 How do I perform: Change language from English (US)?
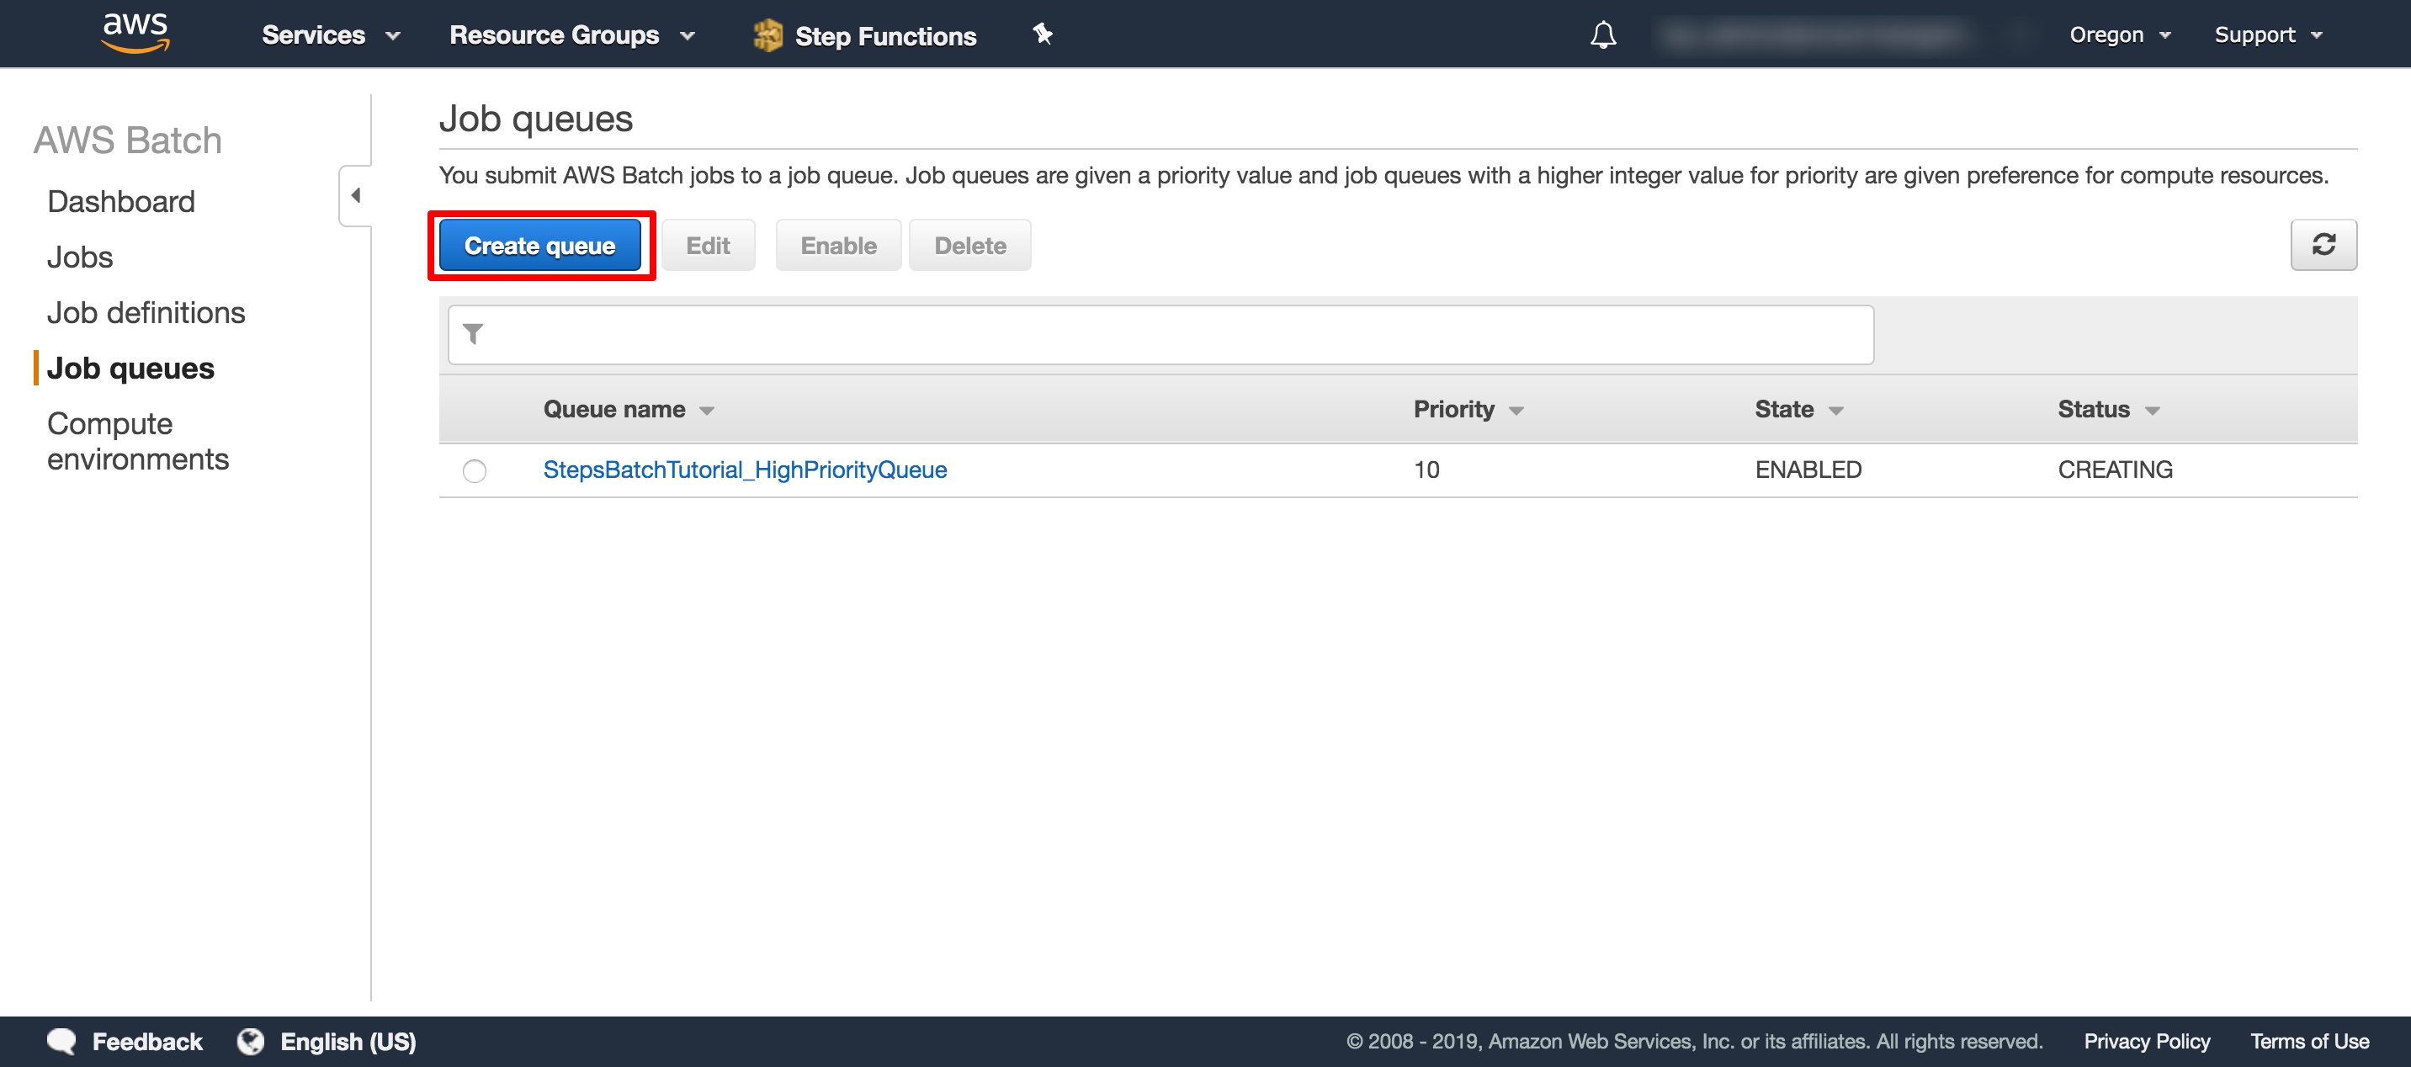tap(348, 1041)
